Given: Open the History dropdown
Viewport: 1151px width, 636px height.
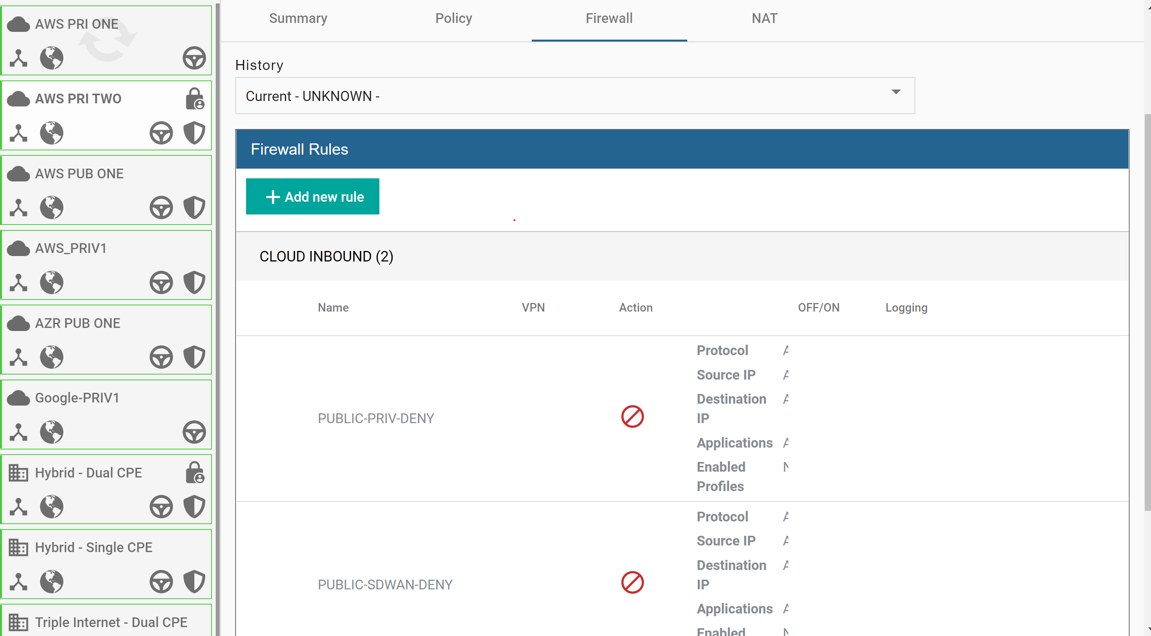Looking at the screenshot, I should coord(575,96).
